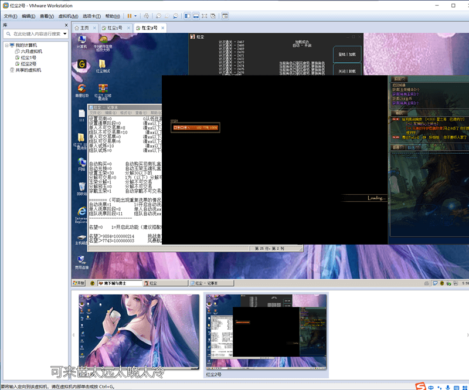
Task: Switch to the 主页 tab
Action: (x=84, y=28)
